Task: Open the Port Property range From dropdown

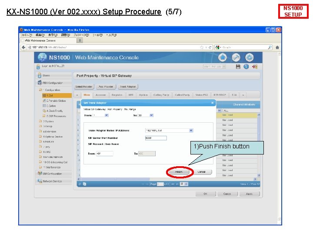Action: click(107, 115)
